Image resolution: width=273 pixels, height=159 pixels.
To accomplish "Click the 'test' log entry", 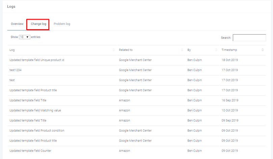I will pyautogui.click(x=12, y=80).
